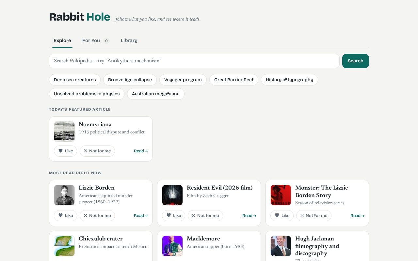The height and width of the screenshot is (261, 418).
Task: Mark Resident Evil (2026 film) Not for me
Action: (x=205, y=216)
